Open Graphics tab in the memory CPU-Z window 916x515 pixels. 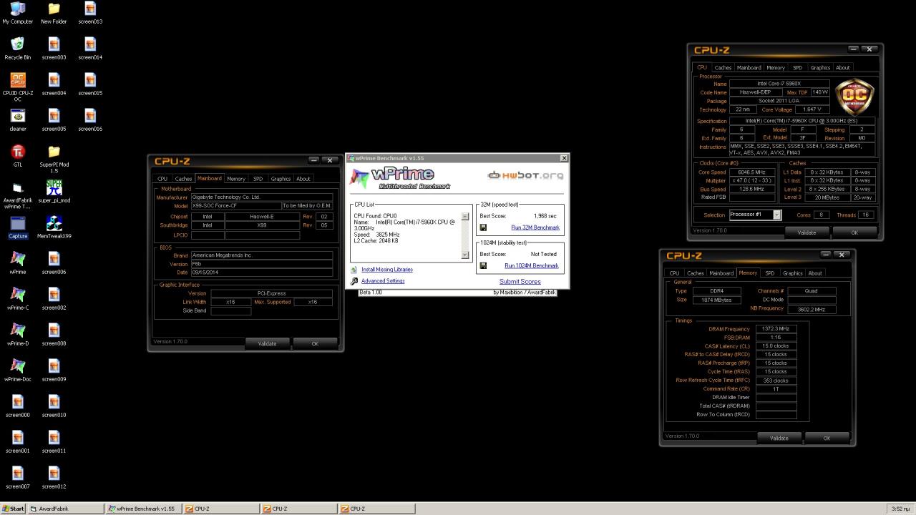coord(792,273)
